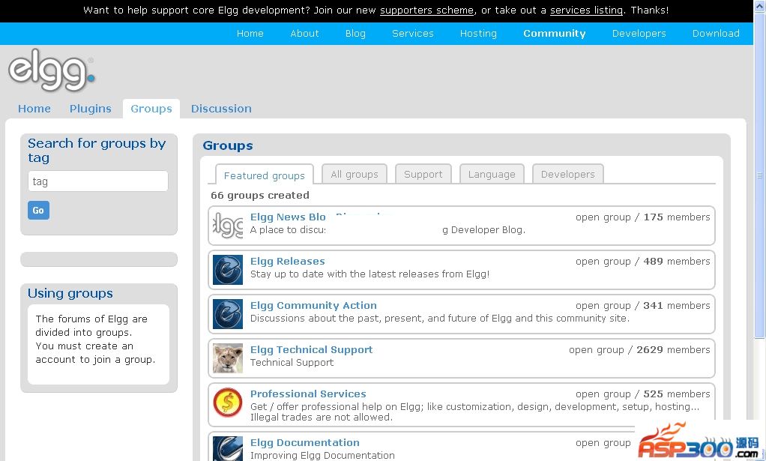Click the 'Groups' main panel heading
Image resolution: width=766 pixels, height=461 pixels.
[x=228, y=145]
